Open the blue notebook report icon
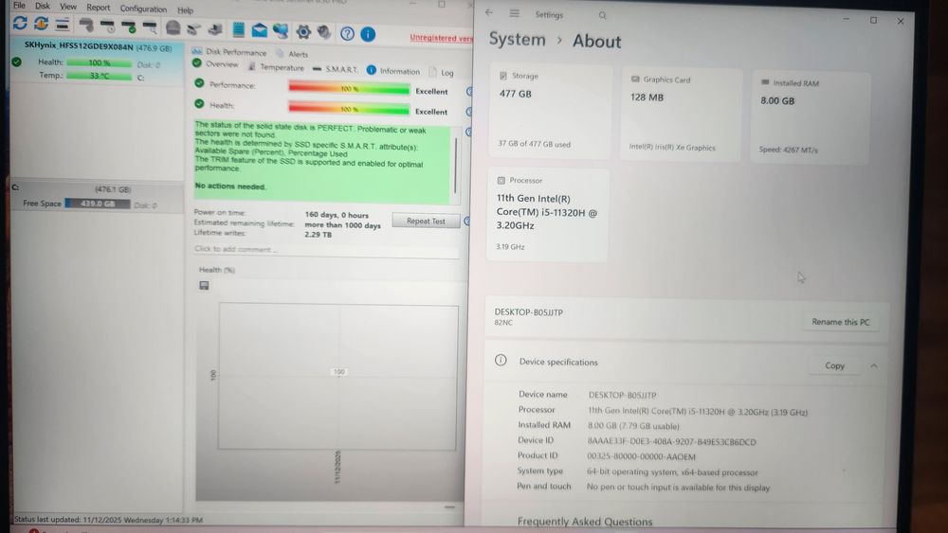Image resolution: width=948 pixels, height=533 pixels. pyautogui.click(x=239, y=29)
